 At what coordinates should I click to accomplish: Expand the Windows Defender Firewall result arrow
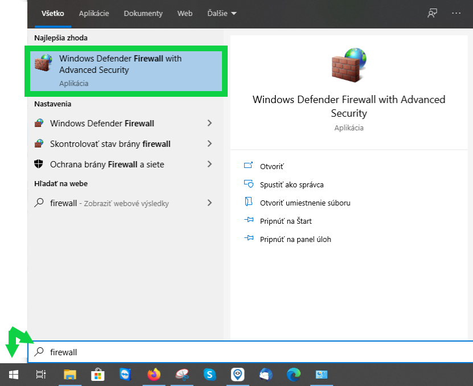point(210,123)
